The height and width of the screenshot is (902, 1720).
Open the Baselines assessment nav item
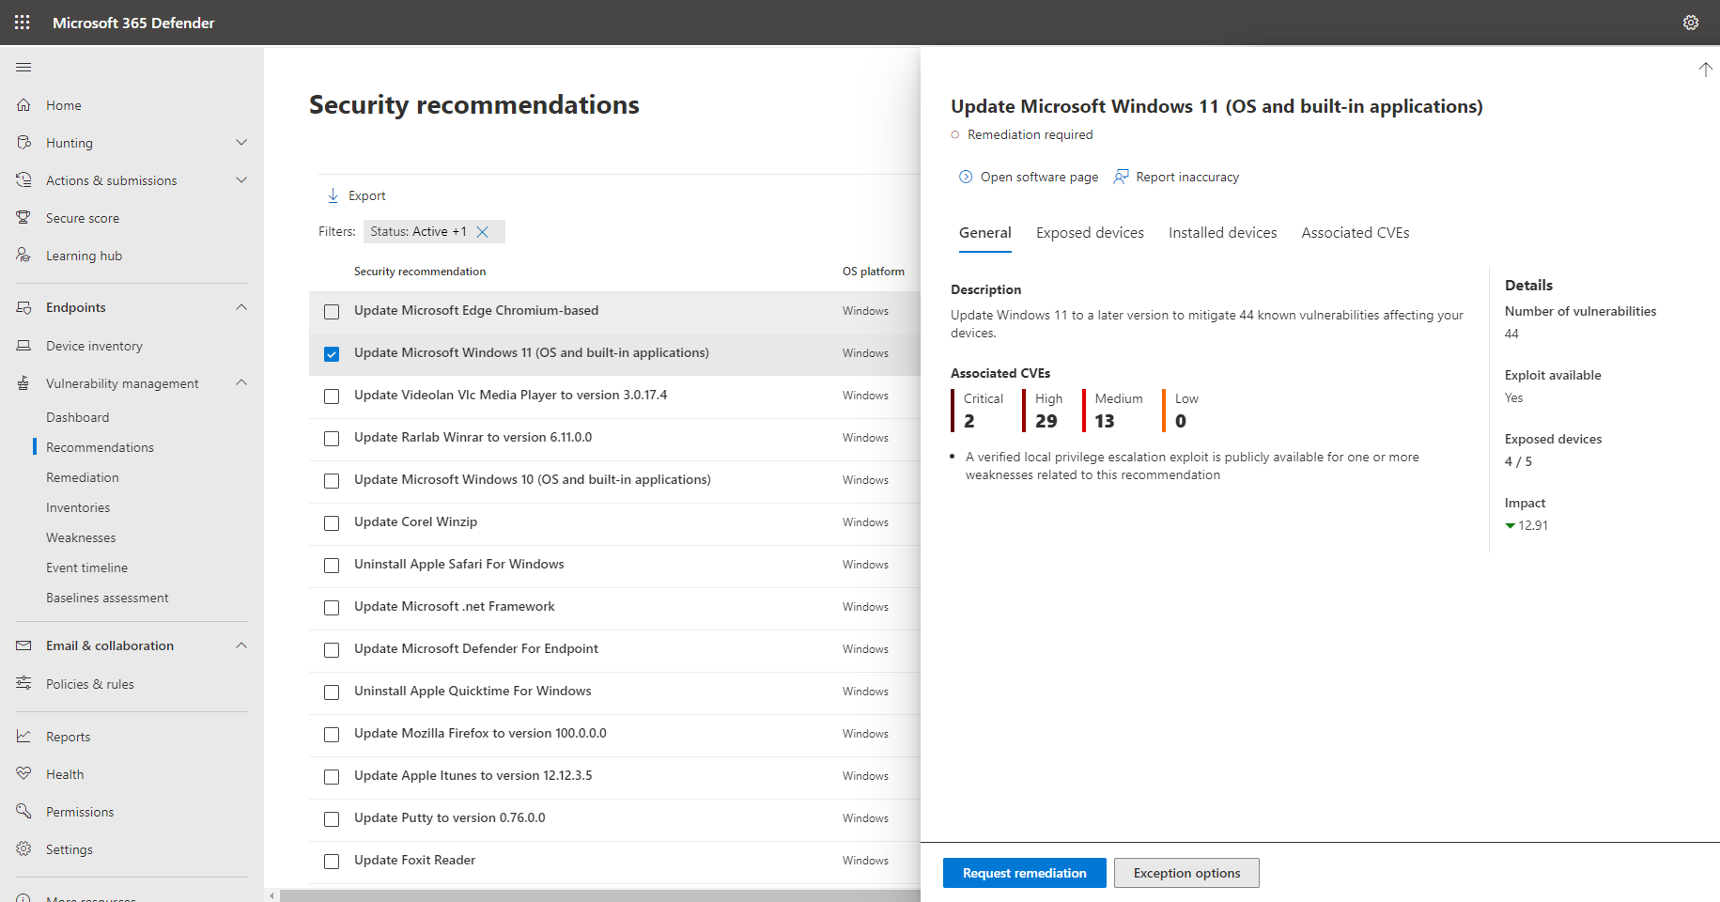coord(107,598)
